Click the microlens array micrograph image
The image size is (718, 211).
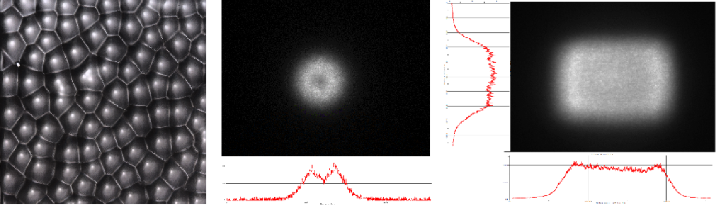[103, 102]
